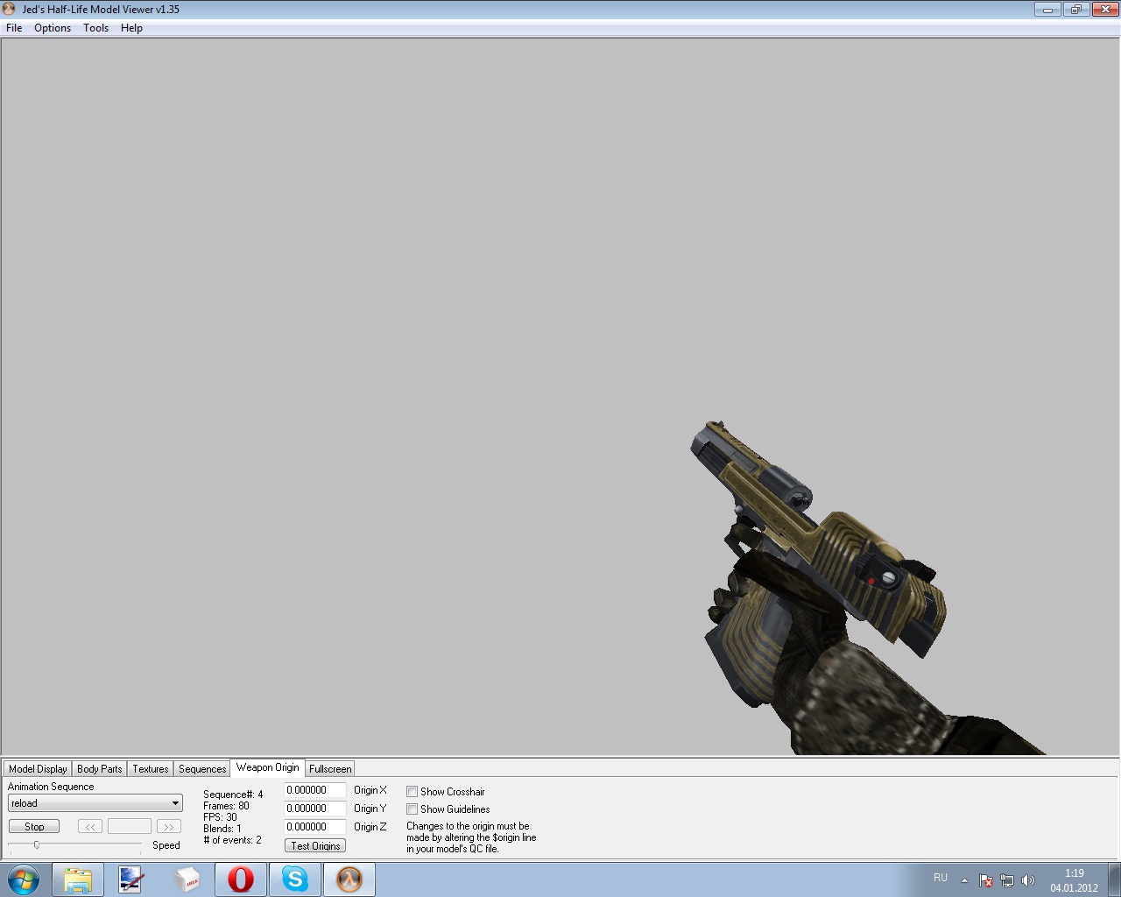This screenshot has height=897, width=1121.
Task: Expand the Animation Sequence reload dropdown
Action: click(175, 803)
